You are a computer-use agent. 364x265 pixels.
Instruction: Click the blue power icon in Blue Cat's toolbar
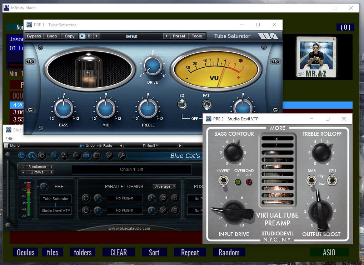22,156
